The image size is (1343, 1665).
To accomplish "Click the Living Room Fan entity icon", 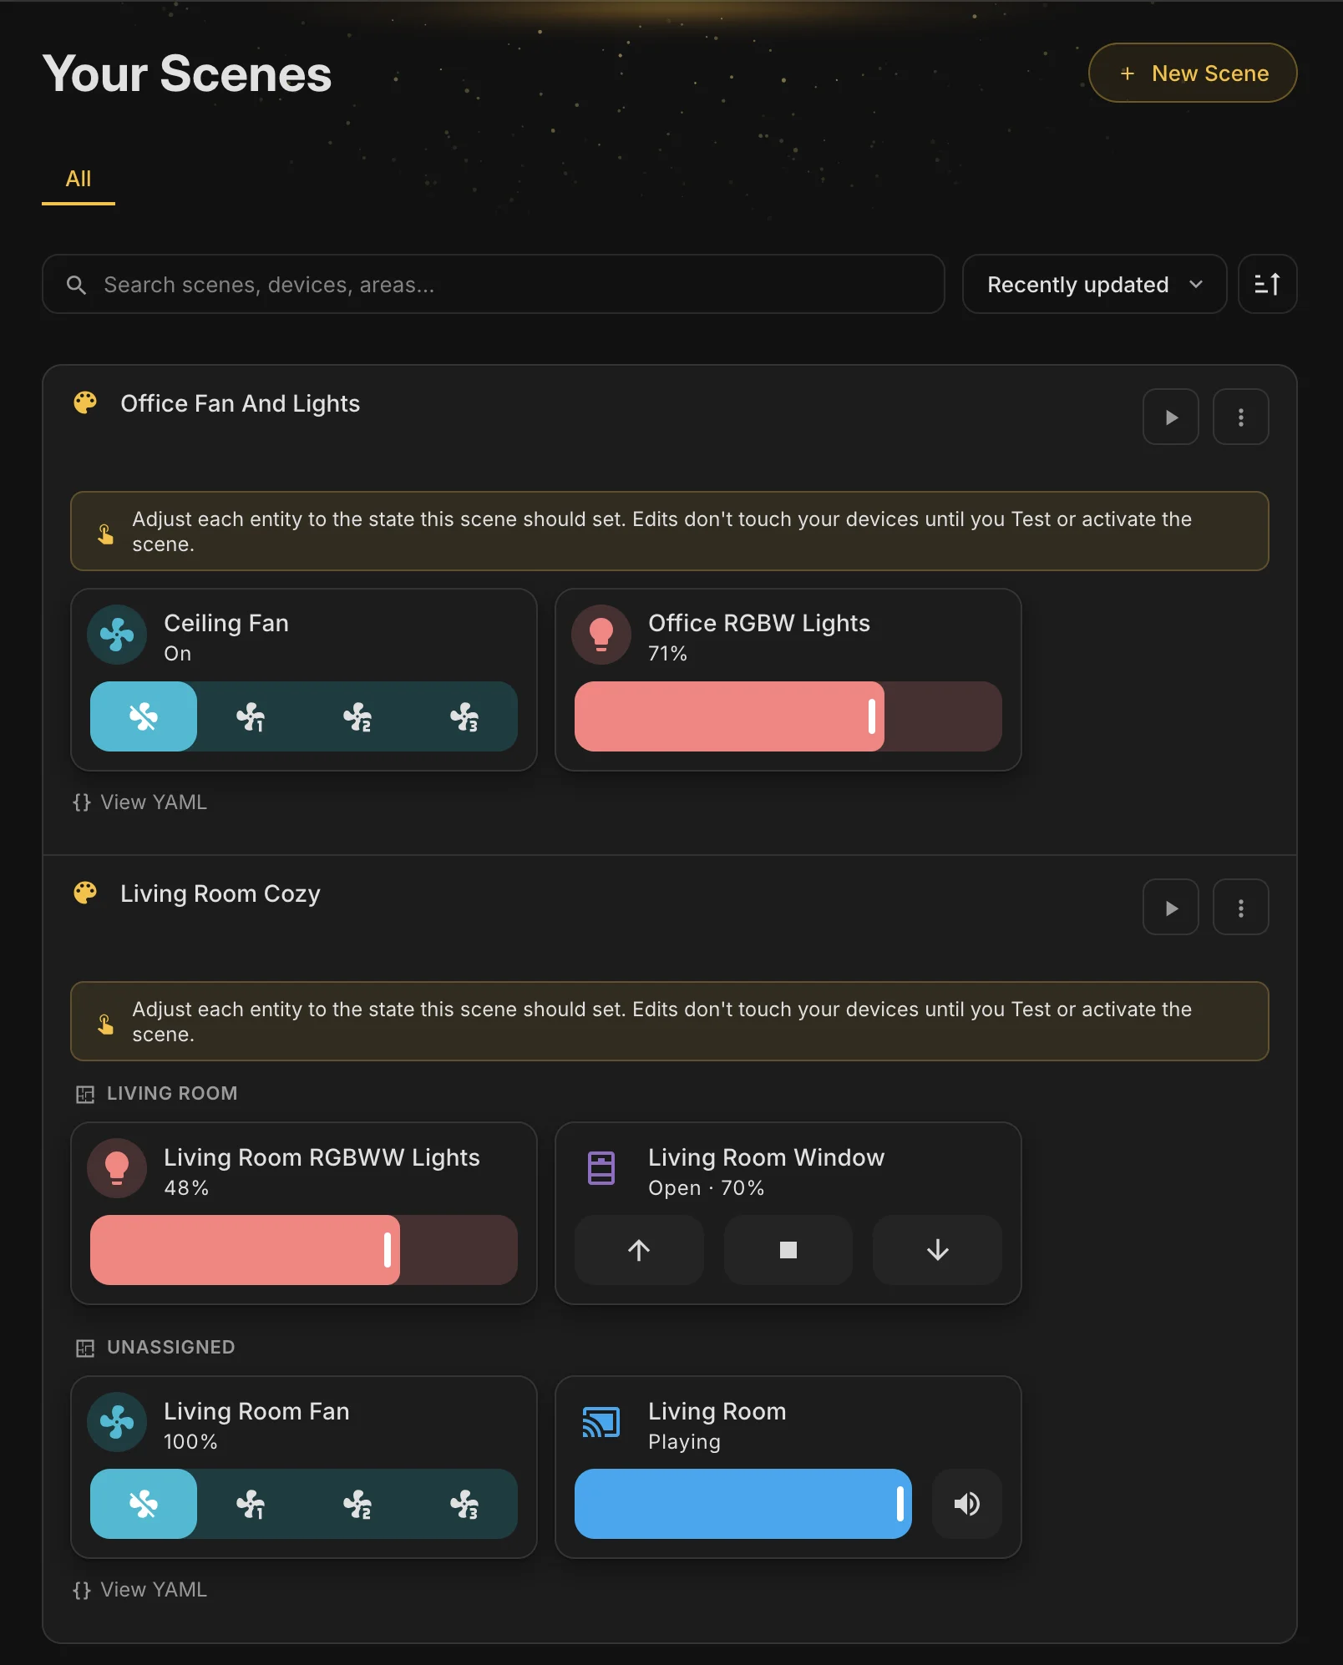I will [117, 1422].
